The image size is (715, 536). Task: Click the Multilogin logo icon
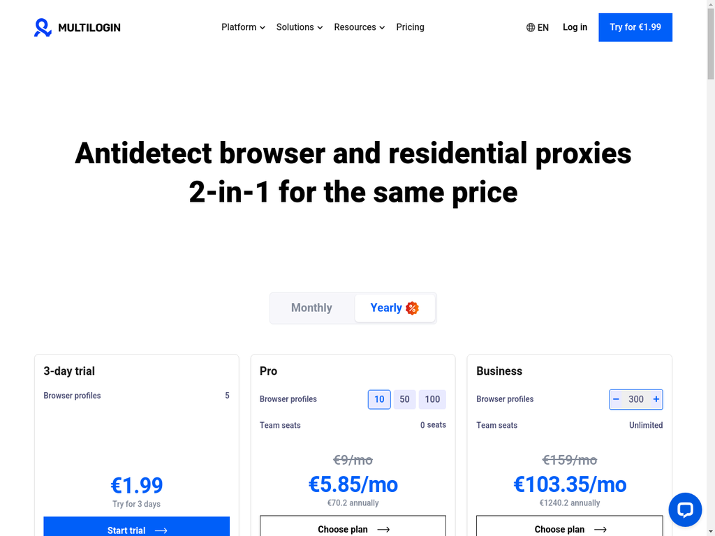click(x=43, y=27)
